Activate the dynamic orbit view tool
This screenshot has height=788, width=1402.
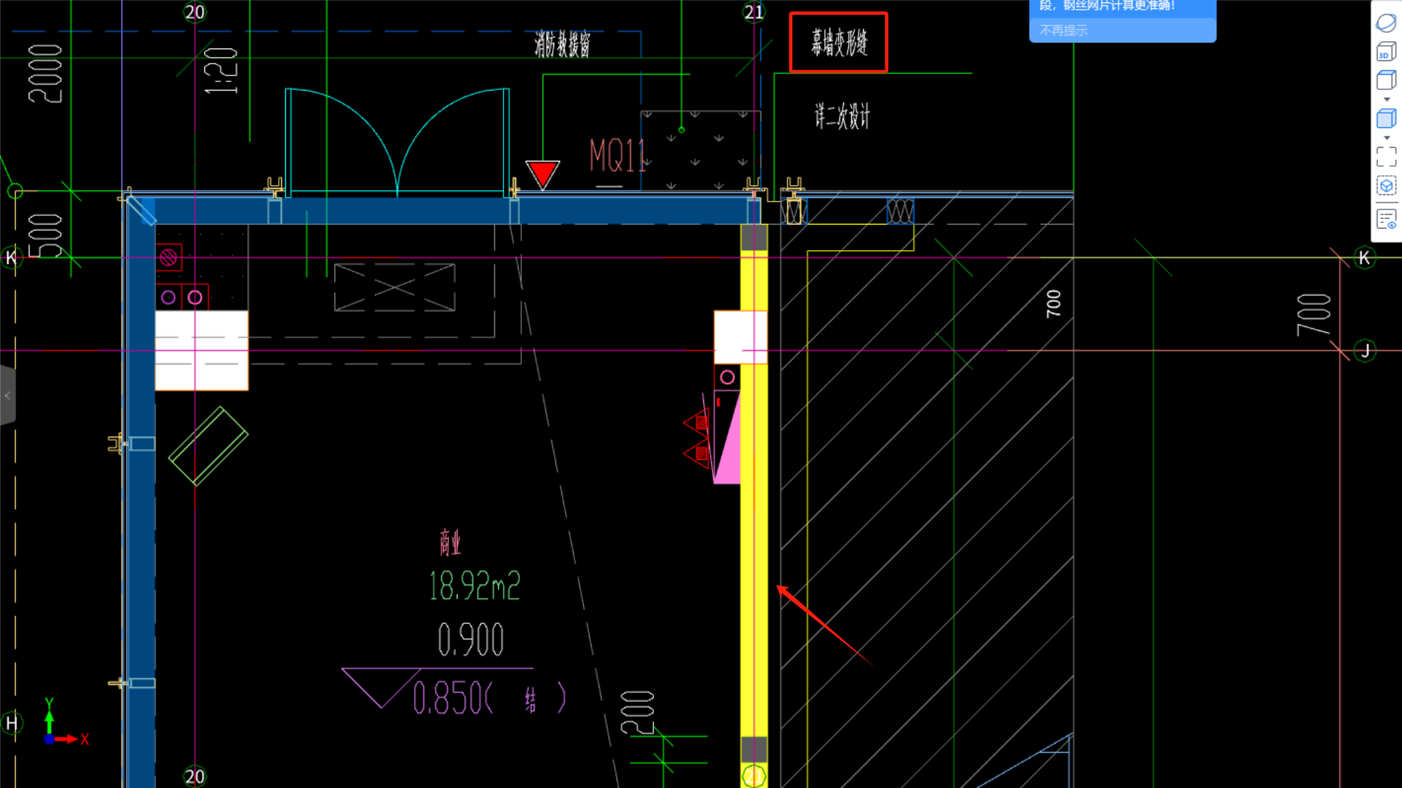pyautogui.click(x=1386, y=22)
